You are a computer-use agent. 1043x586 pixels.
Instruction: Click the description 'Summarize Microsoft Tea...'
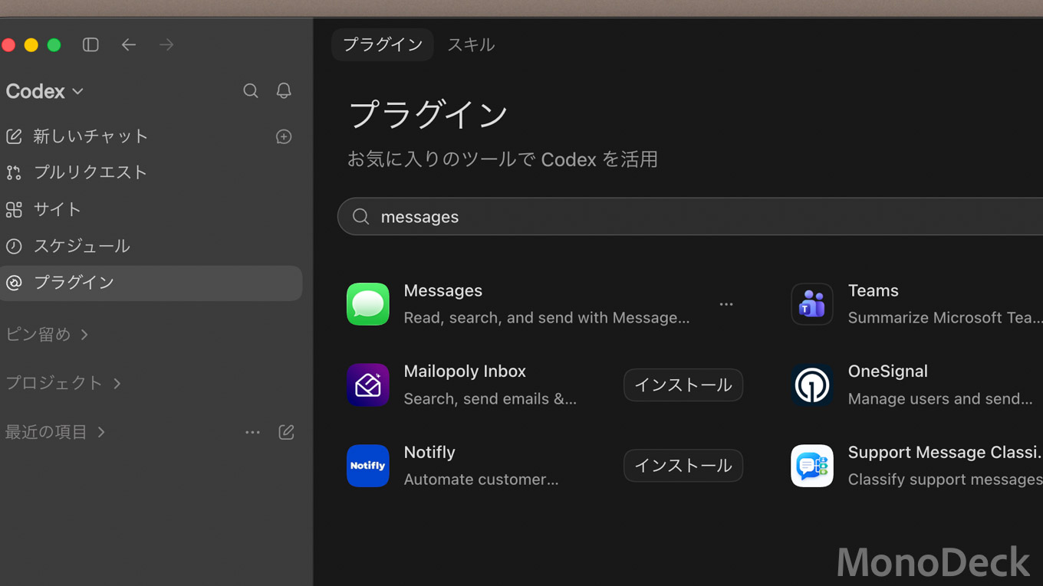coord(945,318)
